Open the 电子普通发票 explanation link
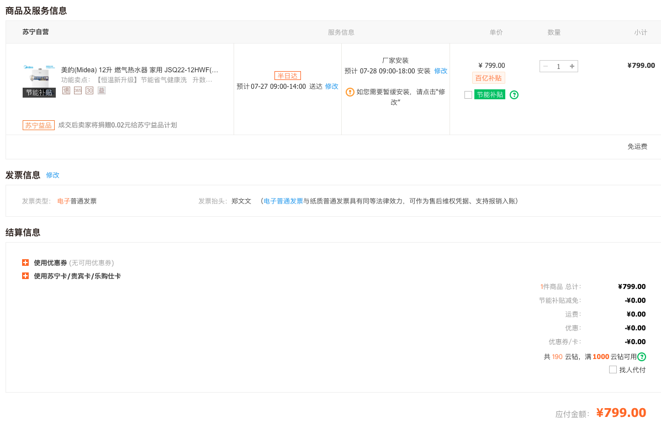This screenshot has width=661, height=423. coord(283,201)
